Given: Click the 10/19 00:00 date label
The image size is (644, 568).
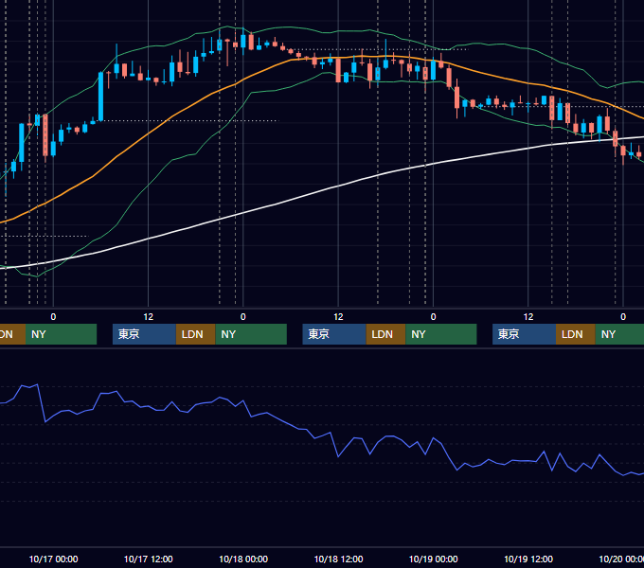Looking at the screenshot, I should point(434,559).
